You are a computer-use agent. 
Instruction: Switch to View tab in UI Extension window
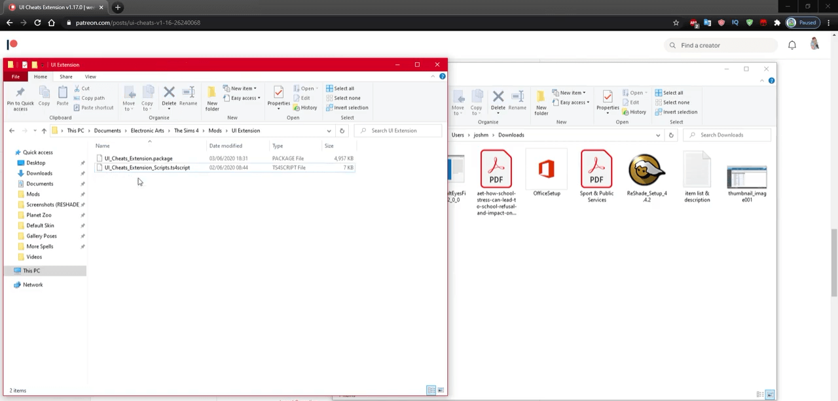pyautogui.click(x=90, y=77)
